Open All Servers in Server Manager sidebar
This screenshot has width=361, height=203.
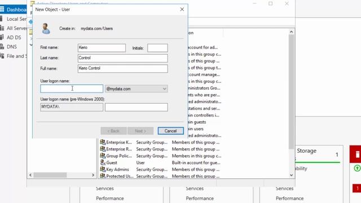(16, 28)
